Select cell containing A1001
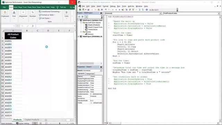The image size is (222, 125). point(13,41)
